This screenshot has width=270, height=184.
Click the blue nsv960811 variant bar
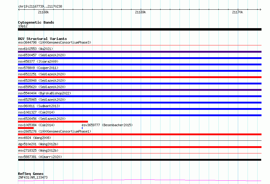point(140,109)
